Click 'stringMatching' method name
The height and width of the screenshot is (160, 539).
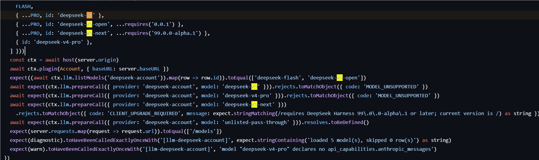(254, 114)
